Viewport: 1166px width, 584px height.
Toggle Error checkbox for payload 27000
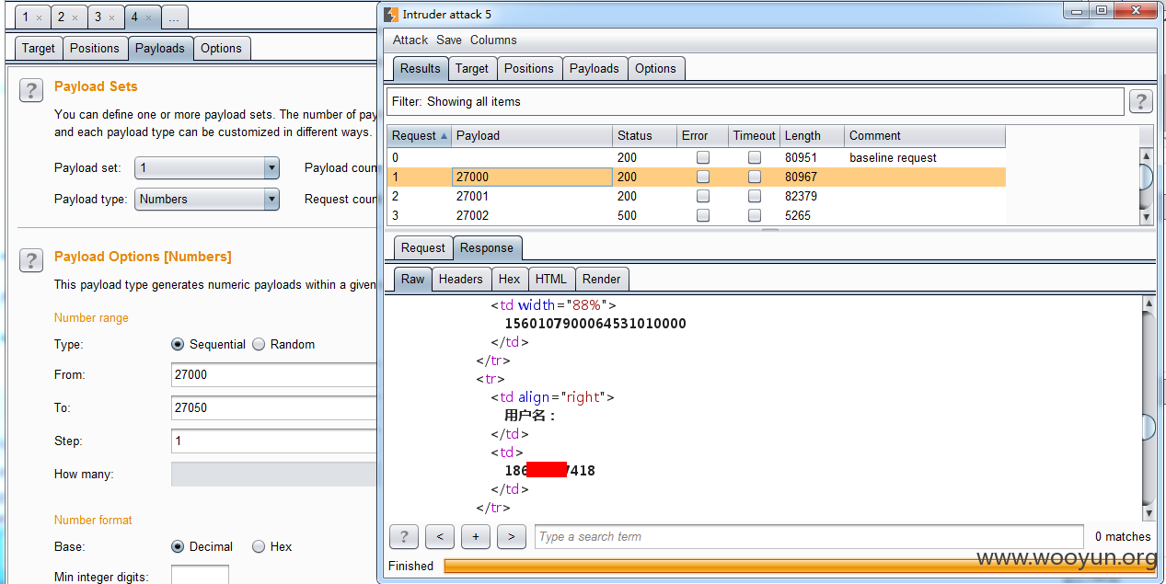click(703, 177)
